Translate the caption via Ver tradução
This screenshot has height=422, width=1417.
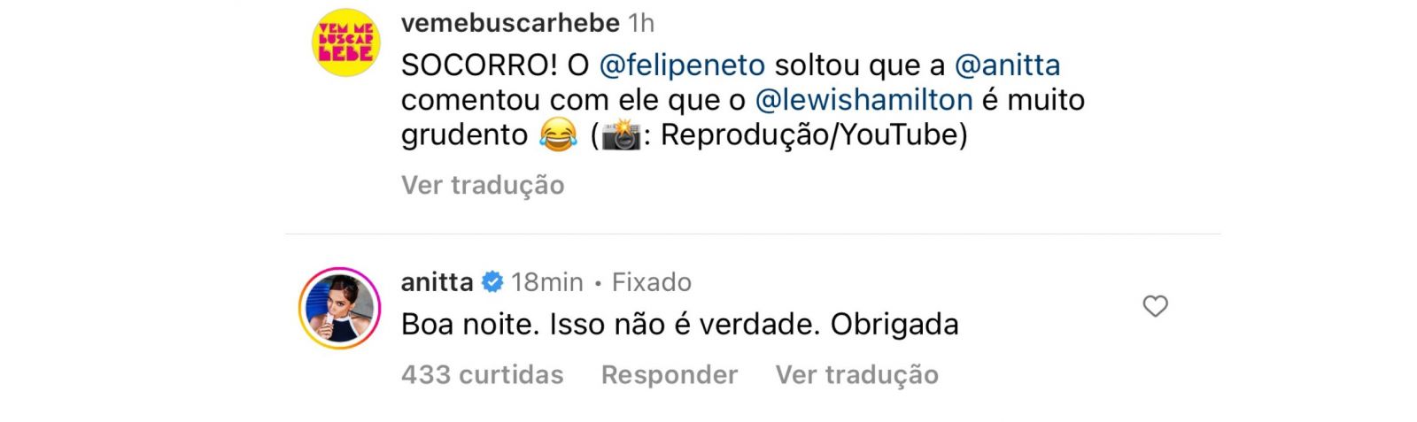coord(483,185)
